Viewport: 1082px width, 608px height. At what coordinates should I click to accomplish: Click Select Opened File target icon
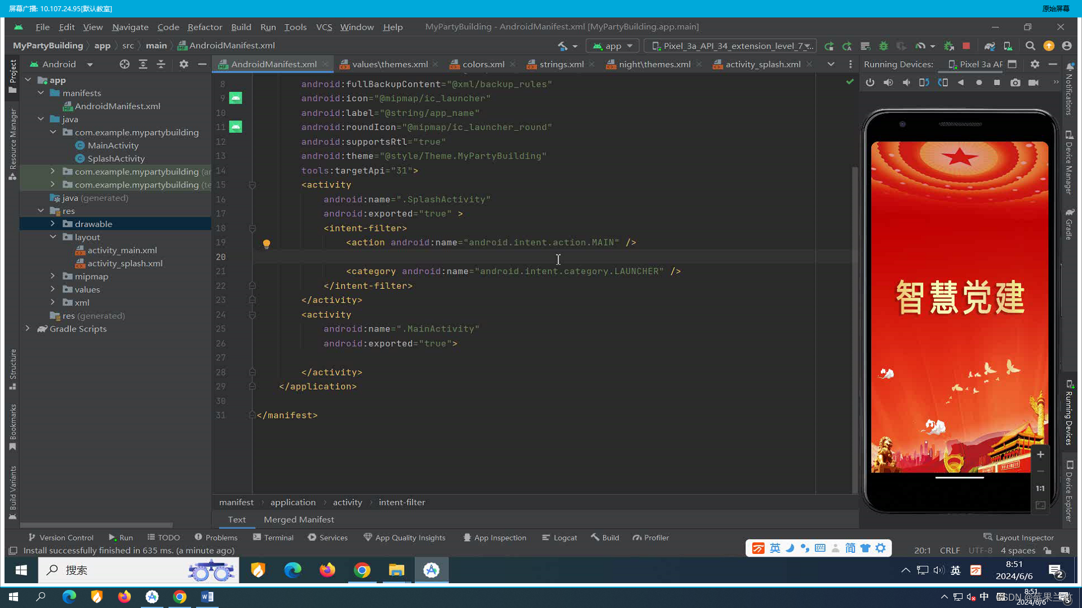tap(124, 64)
